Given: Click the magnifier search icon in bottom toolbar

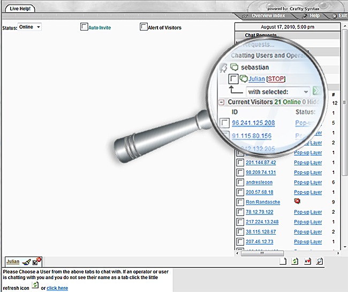Looking at the screenshot, I should 320,261.
